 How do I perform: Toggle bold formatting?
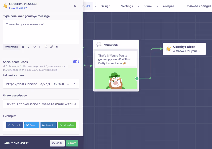point(23,47)
